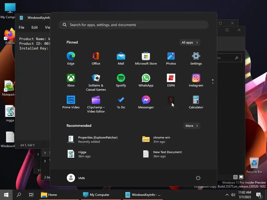267x200 pixels.
Task: Launch Instagram
Action: 196,80
